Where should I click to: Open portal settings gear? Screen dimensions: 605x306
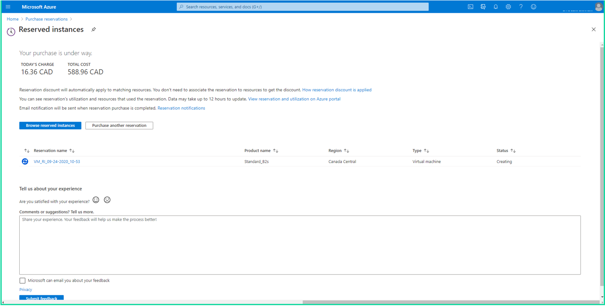coord(508,7)
